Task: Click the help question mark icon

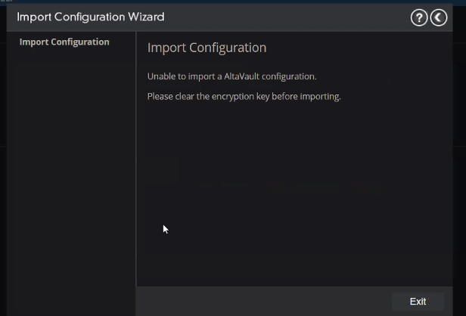Action: pos(419,17)
